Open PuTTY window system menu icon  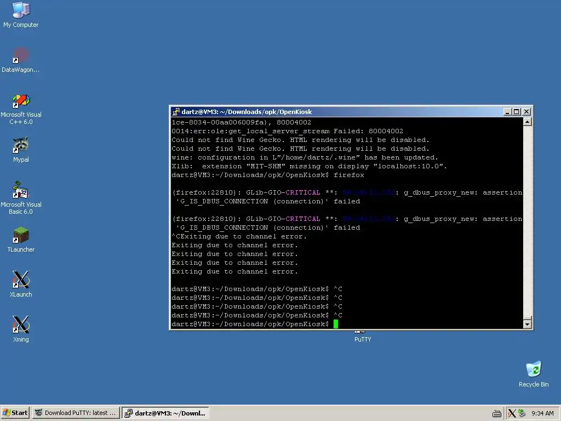click(x=176, y=112)
